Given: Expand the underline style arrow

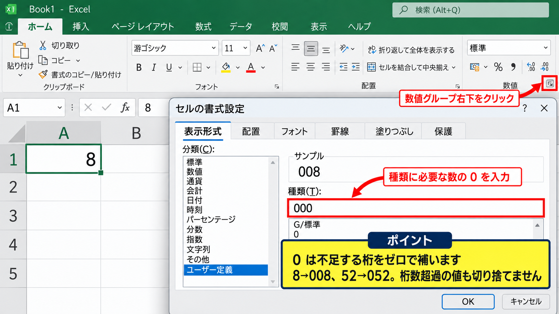Looking at the screenshot, I should tap(180, 68).
